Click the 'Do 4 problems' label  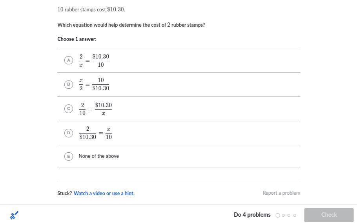point(252,215)
